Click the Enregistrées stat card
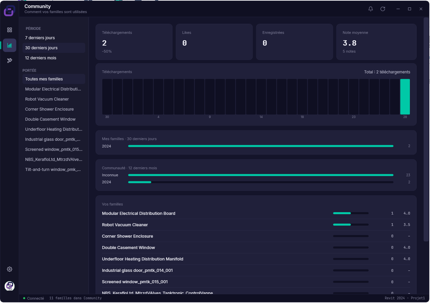This screenshot has width=430, height=303. (294, 42)
